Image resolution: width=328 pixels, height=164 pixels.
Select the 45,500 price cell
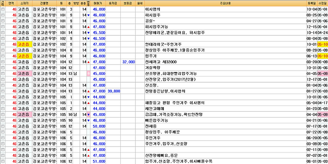click(98, 33)
